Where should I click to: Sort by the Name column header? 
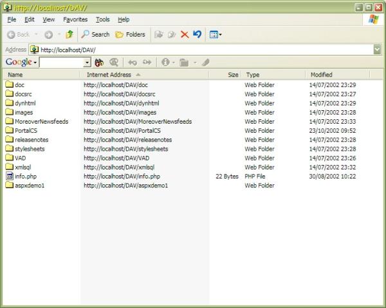[x=41, y=75]
